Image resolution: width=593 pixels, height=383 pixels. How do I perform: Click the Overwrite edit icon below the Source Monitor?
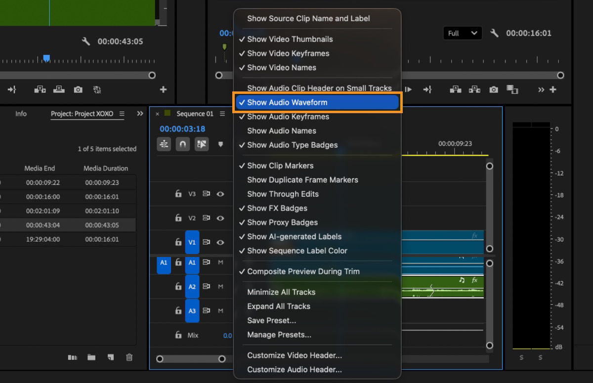(59, 90)
